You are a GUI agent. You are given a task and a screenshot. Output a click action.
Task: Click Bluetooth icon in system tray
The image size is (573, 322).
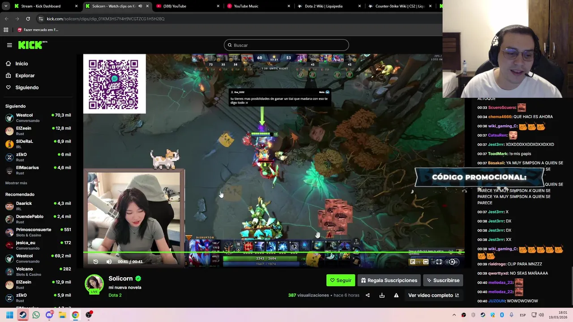click(502, 315)
